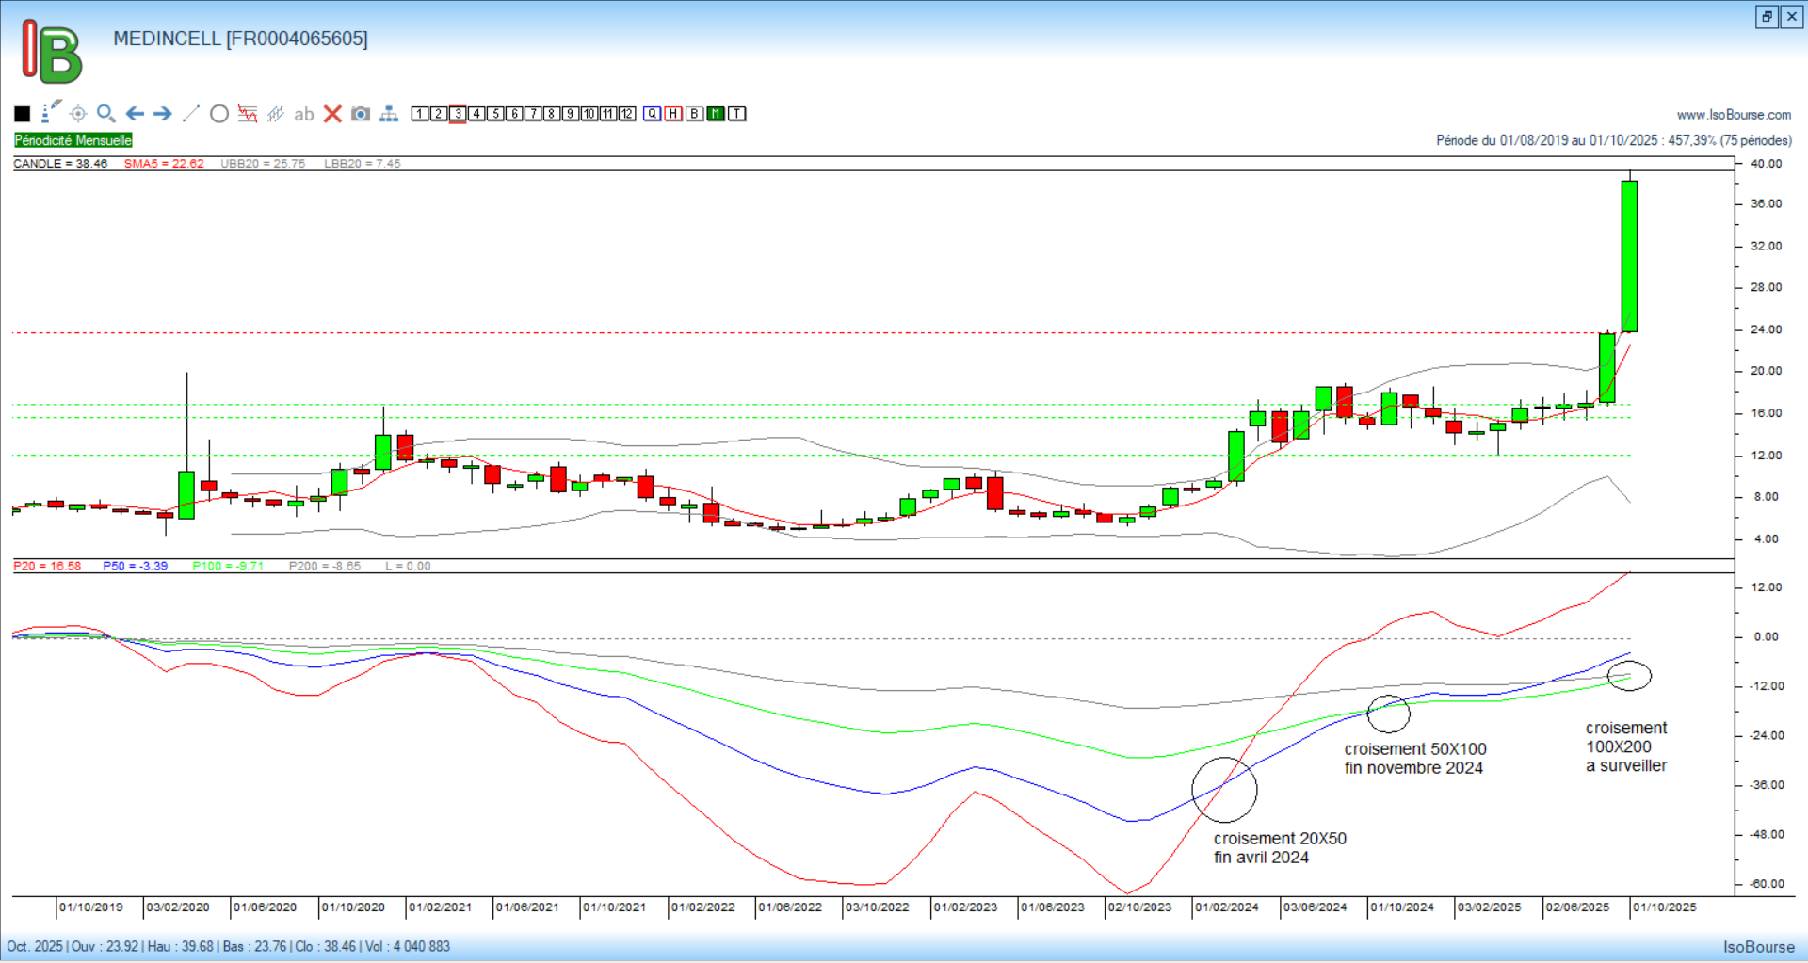Click the magnifying glass zoom tool

(106, 114)
